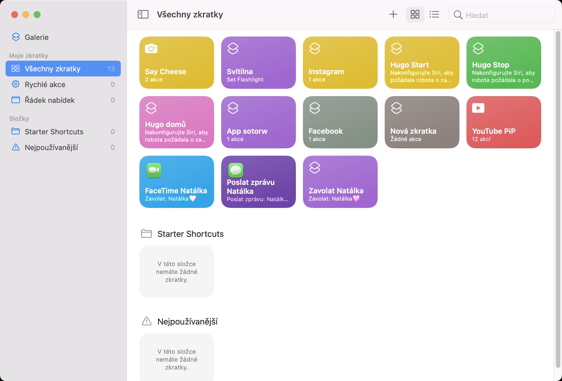Open Galerie in the sidebar

coord(37,37)
